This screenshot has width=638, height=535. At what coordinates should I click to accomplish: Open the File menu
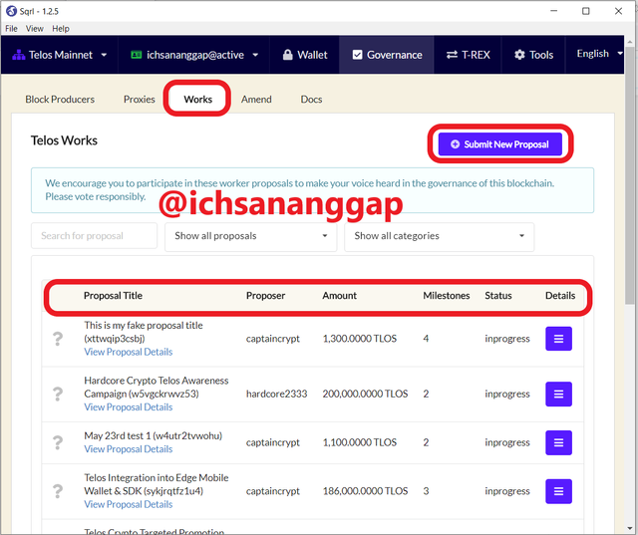click(x=11, y=29)
